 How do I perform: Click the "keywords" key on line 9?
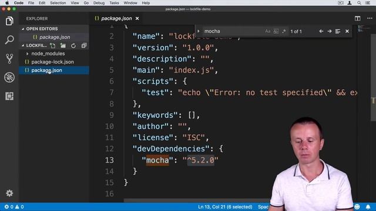[155, 115]
